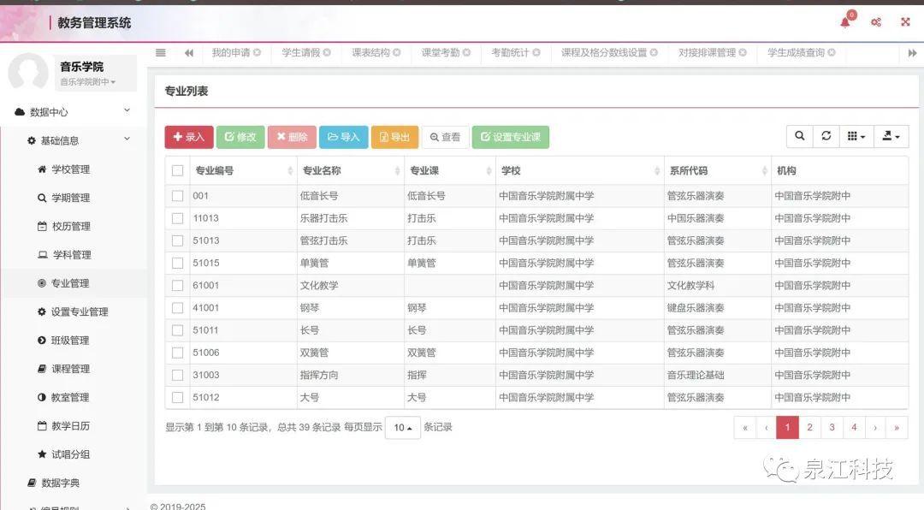The height and width of the screenshot is (510, 924).
Task: Click the refresh icon to reload the list
Action: 826,136
